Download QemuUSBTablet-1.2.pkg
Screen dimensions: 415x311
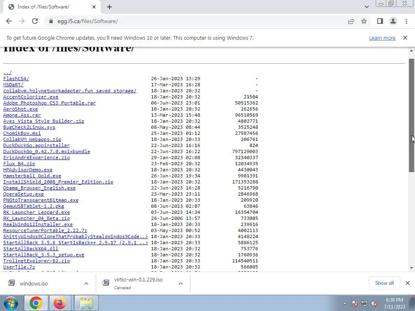[34, 206]
